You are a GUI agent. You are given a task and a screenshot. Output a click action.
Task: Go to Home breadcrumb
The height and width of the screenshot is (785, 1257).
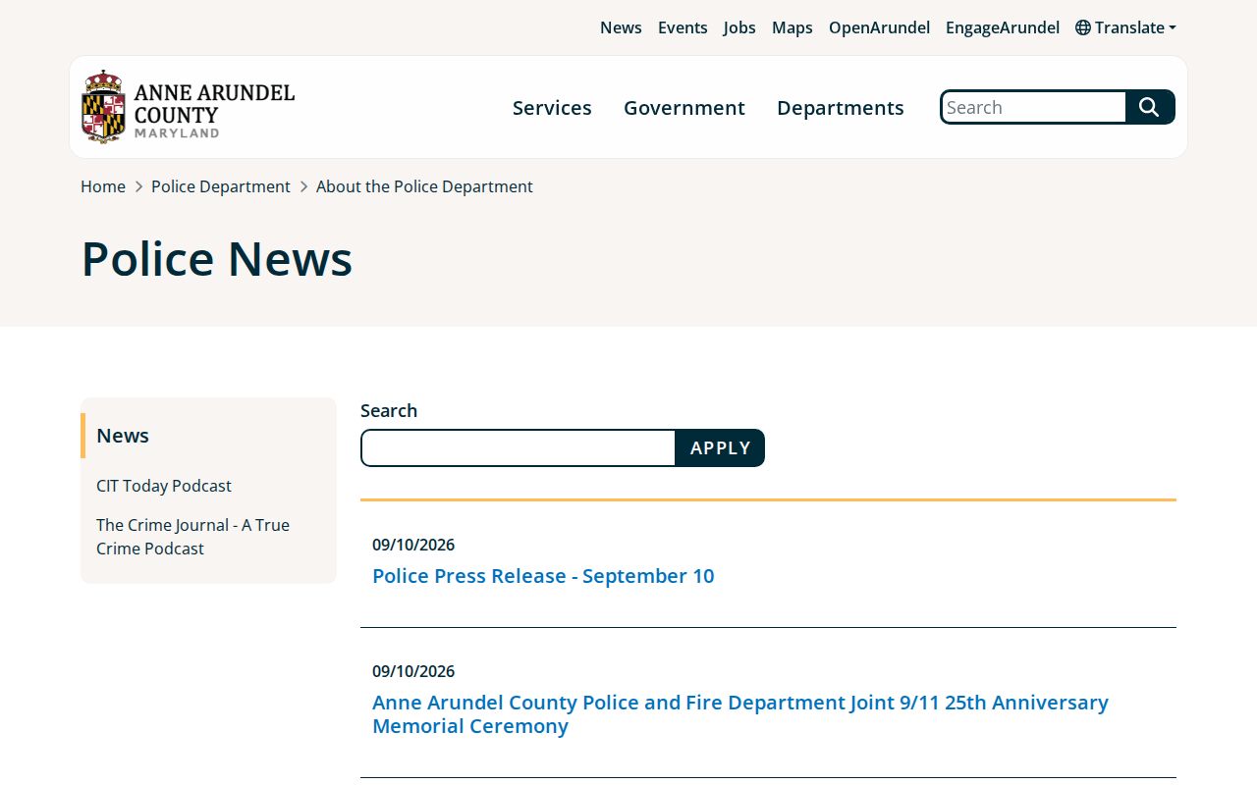click(103, 186)
